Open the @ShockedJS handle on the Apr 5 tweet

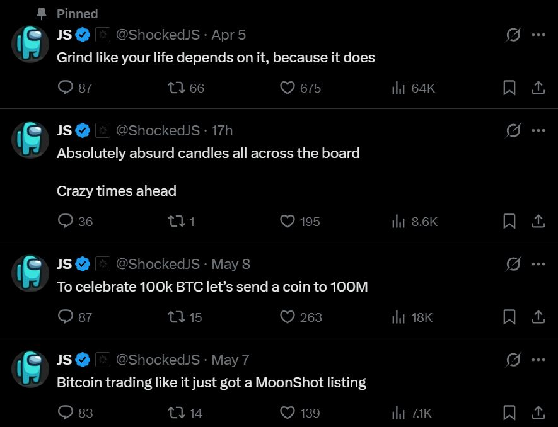(x=158, y=35)
